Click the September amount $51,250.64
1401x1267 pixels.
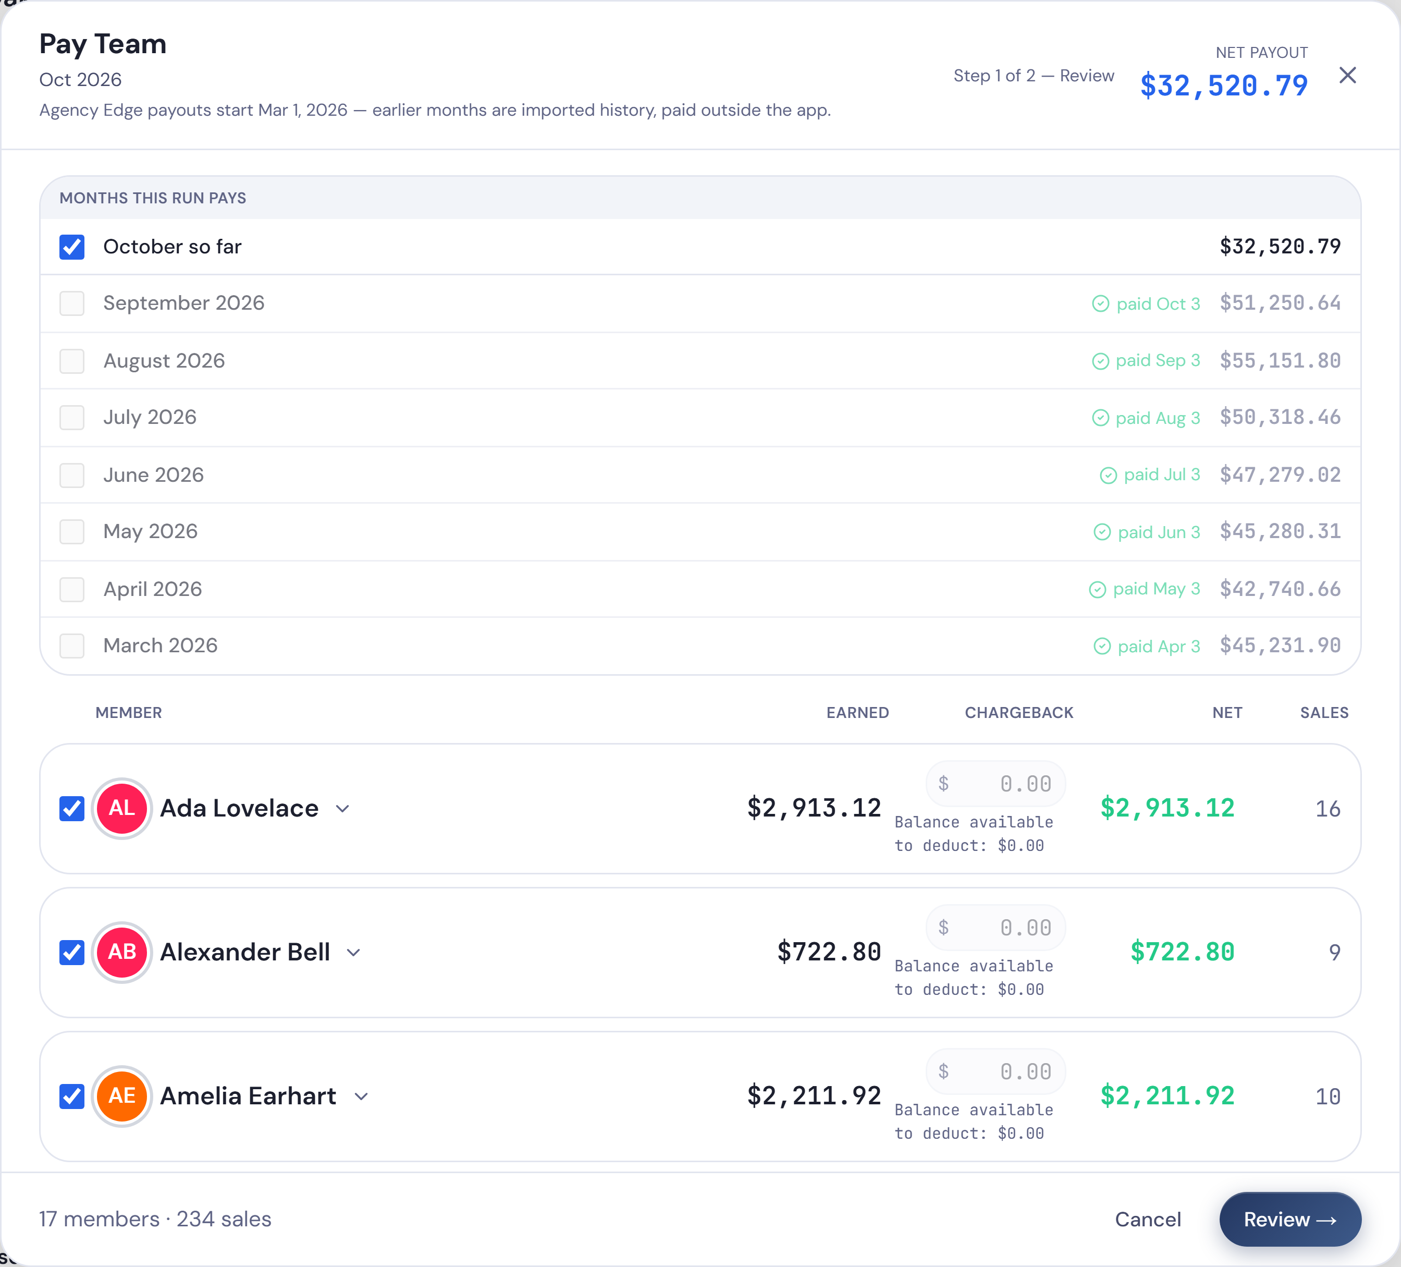(x=1280, y=303)
